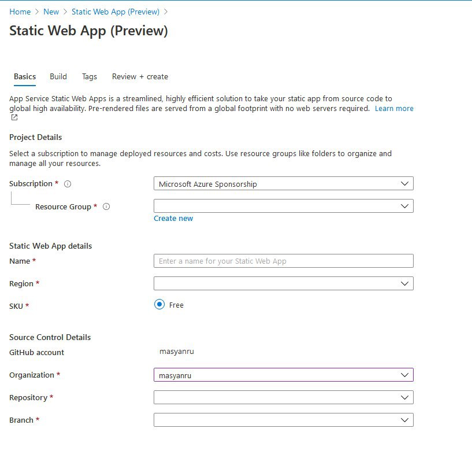Switch to the Basics tab
The width and height of the screenshot is (472, 458).
coord(25,76)
